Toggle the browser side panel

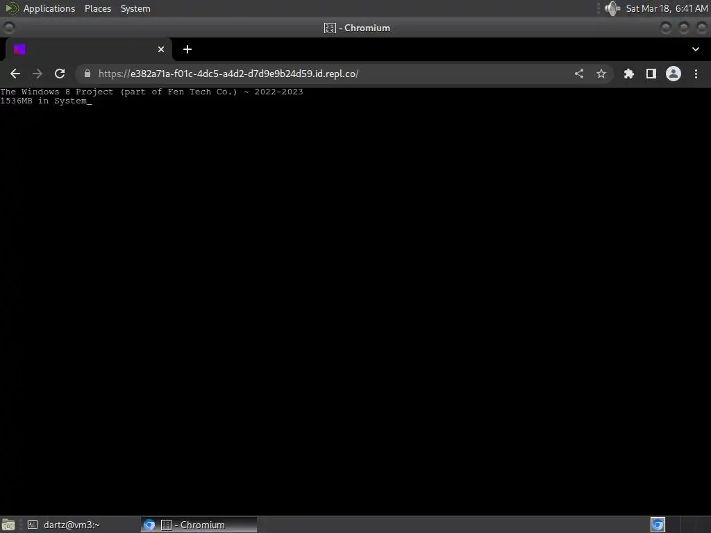pos(651,74)
